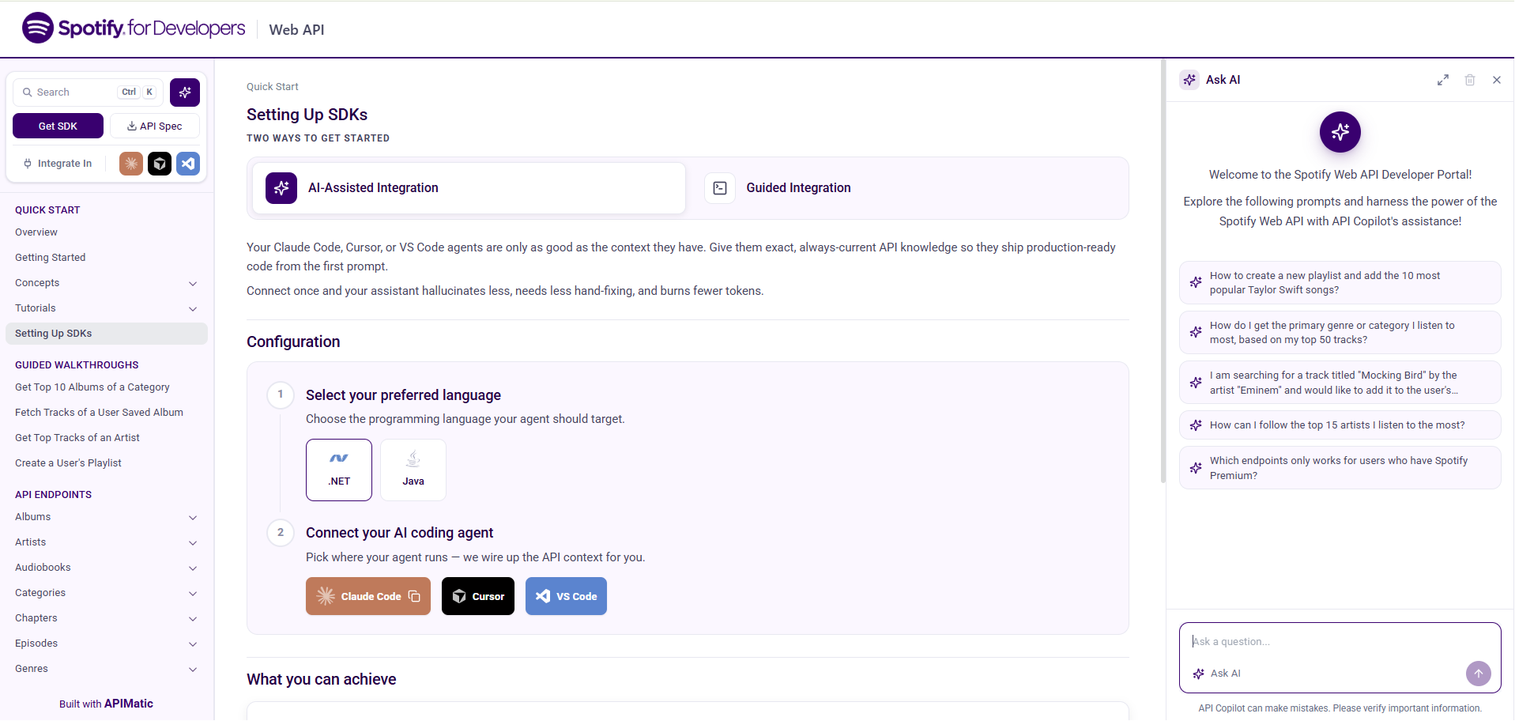Click the Claude icon next to Integrate In
The image size is (1515, 721).
131,164
